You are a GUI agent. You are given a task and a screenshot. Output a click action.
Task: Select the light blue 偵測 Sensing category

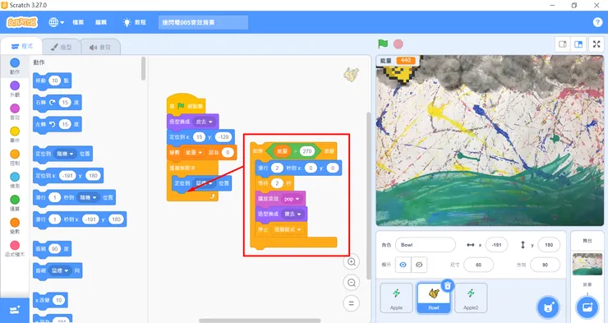pyautogui.click(x=15, y=180)
